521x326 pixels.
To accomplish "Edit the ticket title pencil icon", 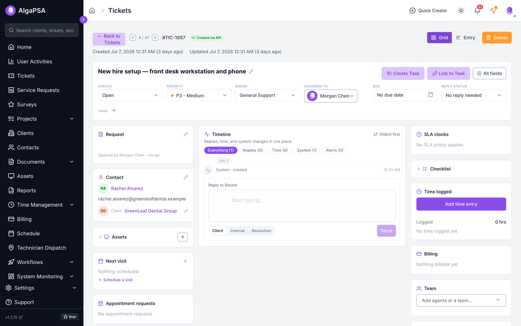I will click(251, 71).
